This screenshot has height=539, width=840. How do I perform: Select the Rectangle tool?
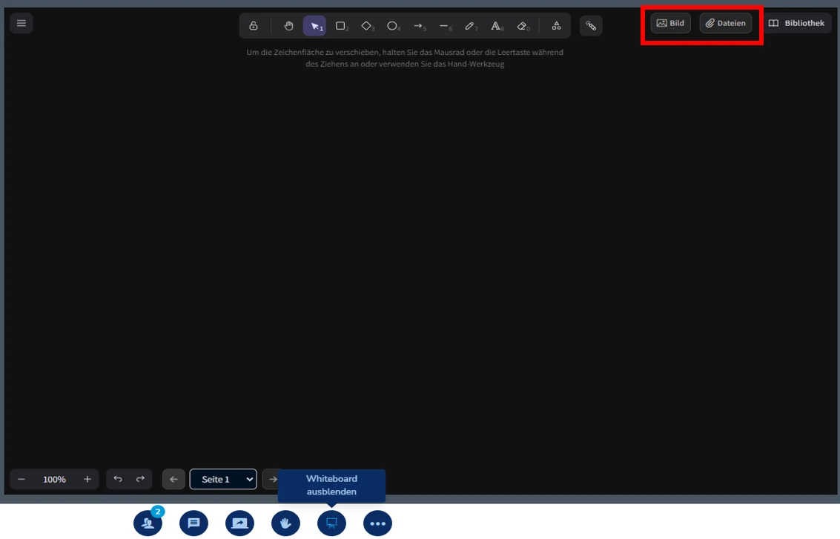340,25
